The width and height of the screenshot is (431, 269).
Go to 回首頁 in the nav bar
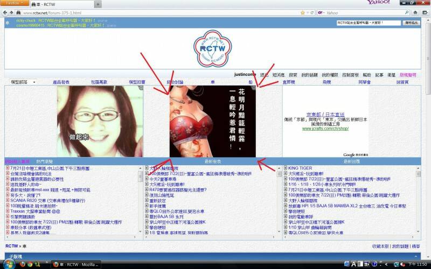(402, 82)
